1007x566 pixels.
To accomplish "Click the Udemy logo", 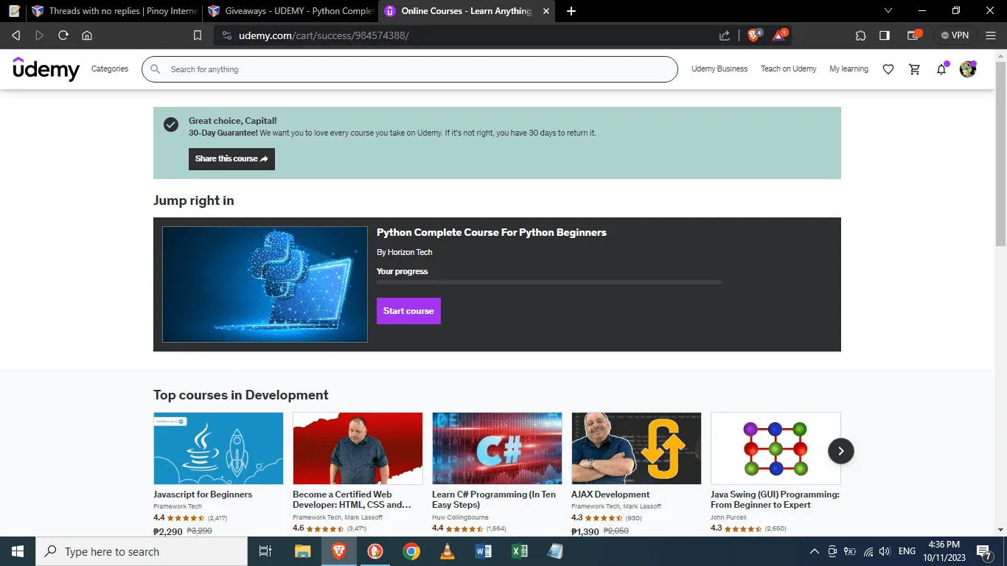I will tap(46, 69).
